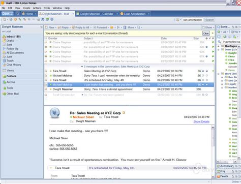Click the print icon in toolbar
The height and width of the screenshot is (184, 241).
tap(11, 19)
